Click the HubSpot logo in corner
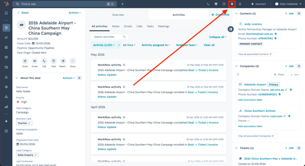Screen dimensions: 305x166 pyautogui.click(x=6, y=4)
